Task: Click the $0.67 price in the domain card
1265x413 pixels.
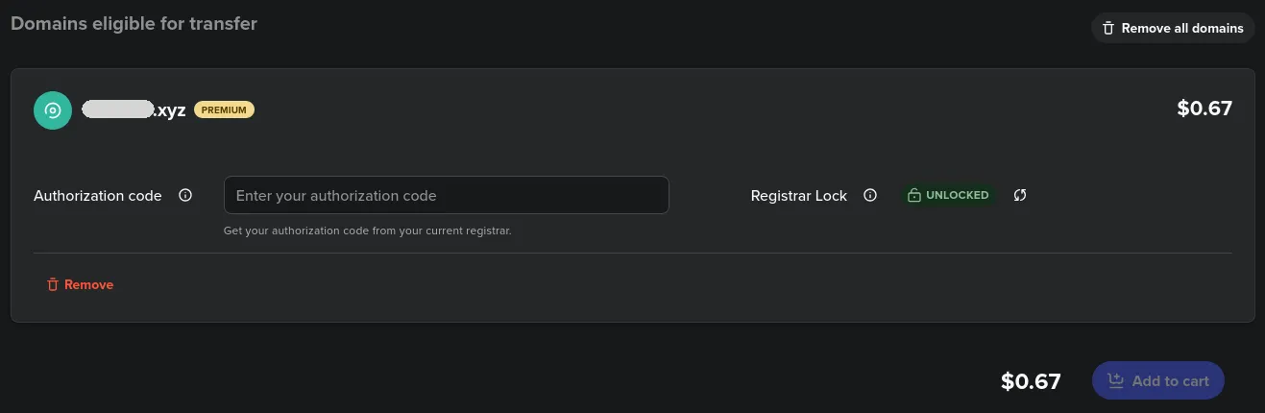Action: click(x=1204, y=109)
